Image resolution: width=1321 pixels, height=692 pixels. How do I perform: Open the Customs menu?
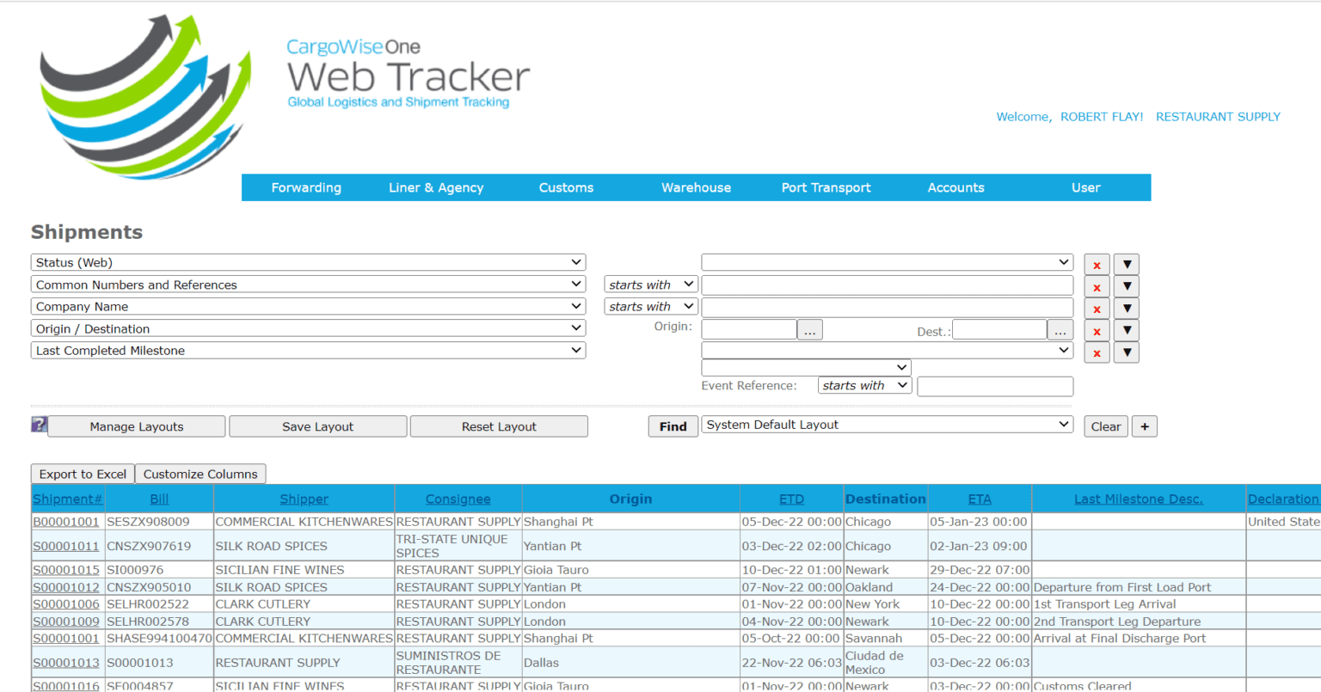[x=565, y=187]
